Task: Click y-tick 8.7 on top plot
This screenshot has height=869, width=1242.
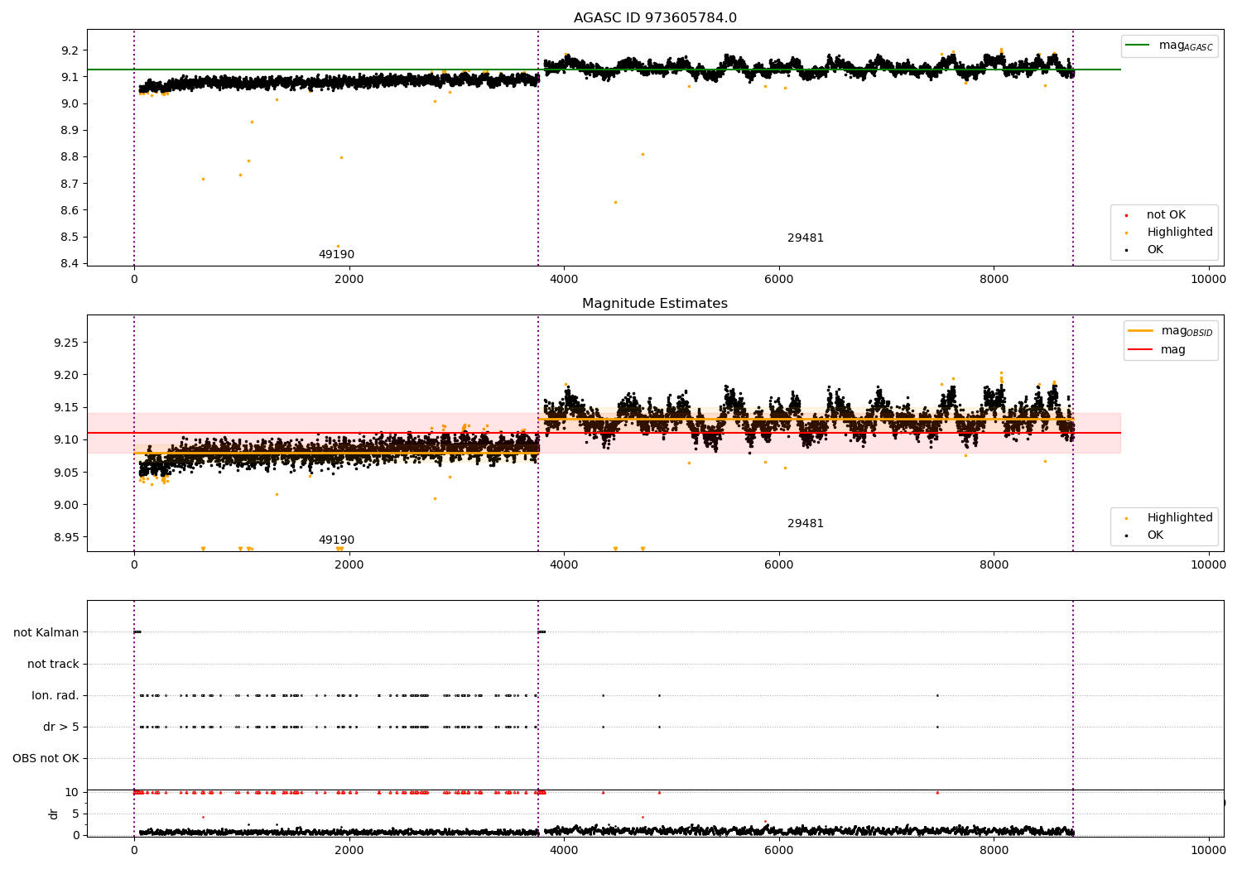Action: point(70,184)
